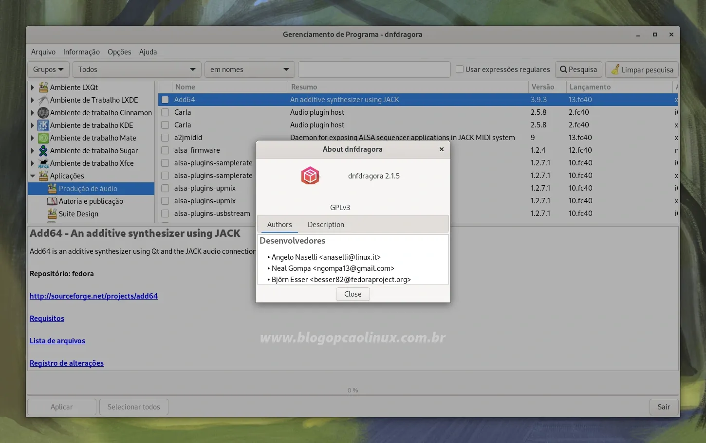Open the Informação menu
Screen dimensions: 706x443
81,52
